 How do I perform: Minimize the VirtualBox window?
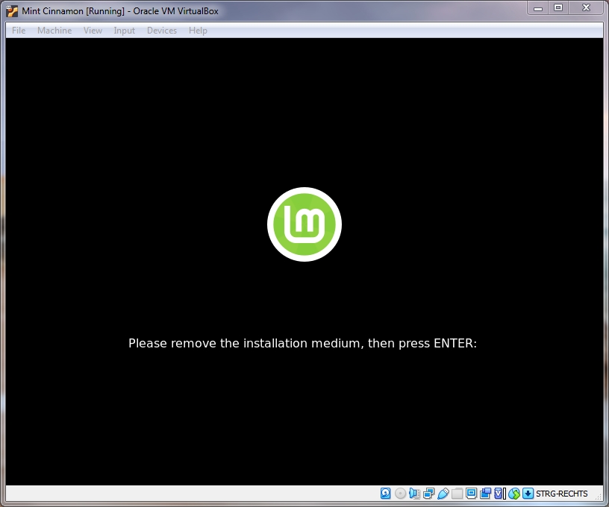[x=538, y=8]
